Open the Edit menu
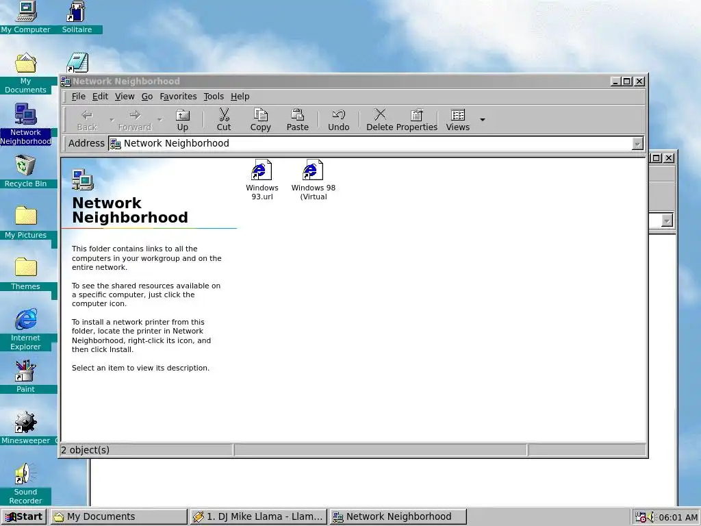Image resolution: width=701 pixels, height=526 pixels. tap(100, 96)
